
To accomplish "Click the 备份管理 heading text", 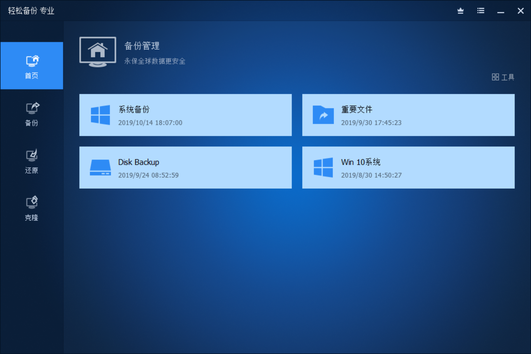I will click(x=142, y=46).
